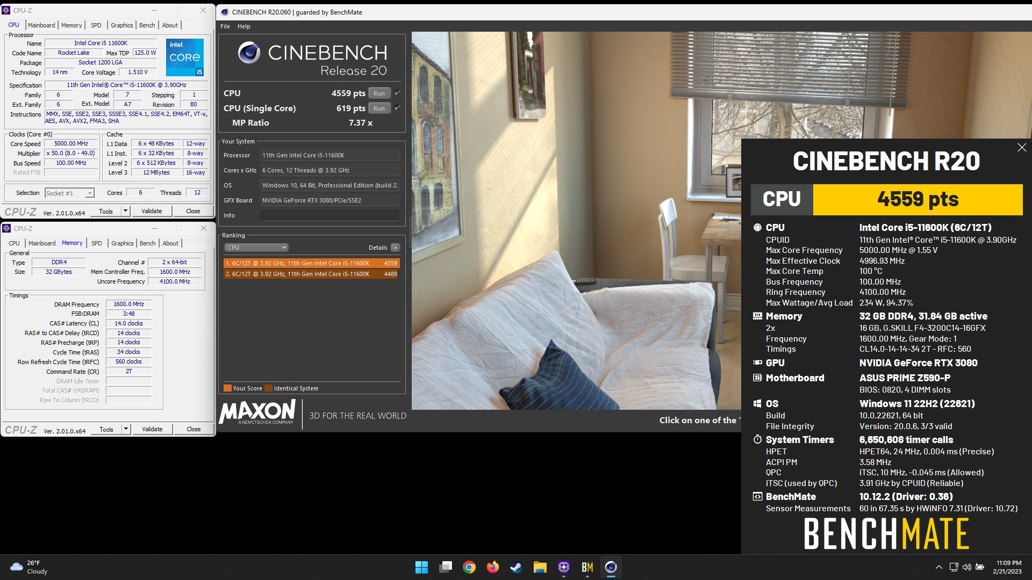Click the yellow 4559 pts score banner
Image resolution: width=1032 pixels, height=580 pixels.
pos(918,199)
